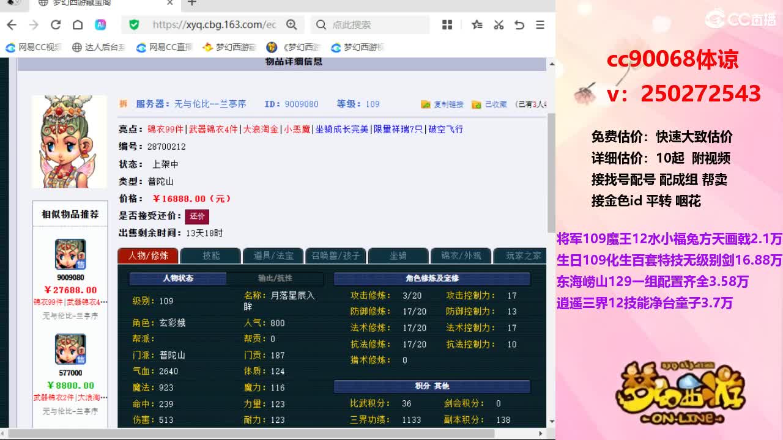Click the CC直播 logo in overlay
Image resolution: width=783 pixels, height=440 pixels.
pyautogui.click(x=740, y=18)
